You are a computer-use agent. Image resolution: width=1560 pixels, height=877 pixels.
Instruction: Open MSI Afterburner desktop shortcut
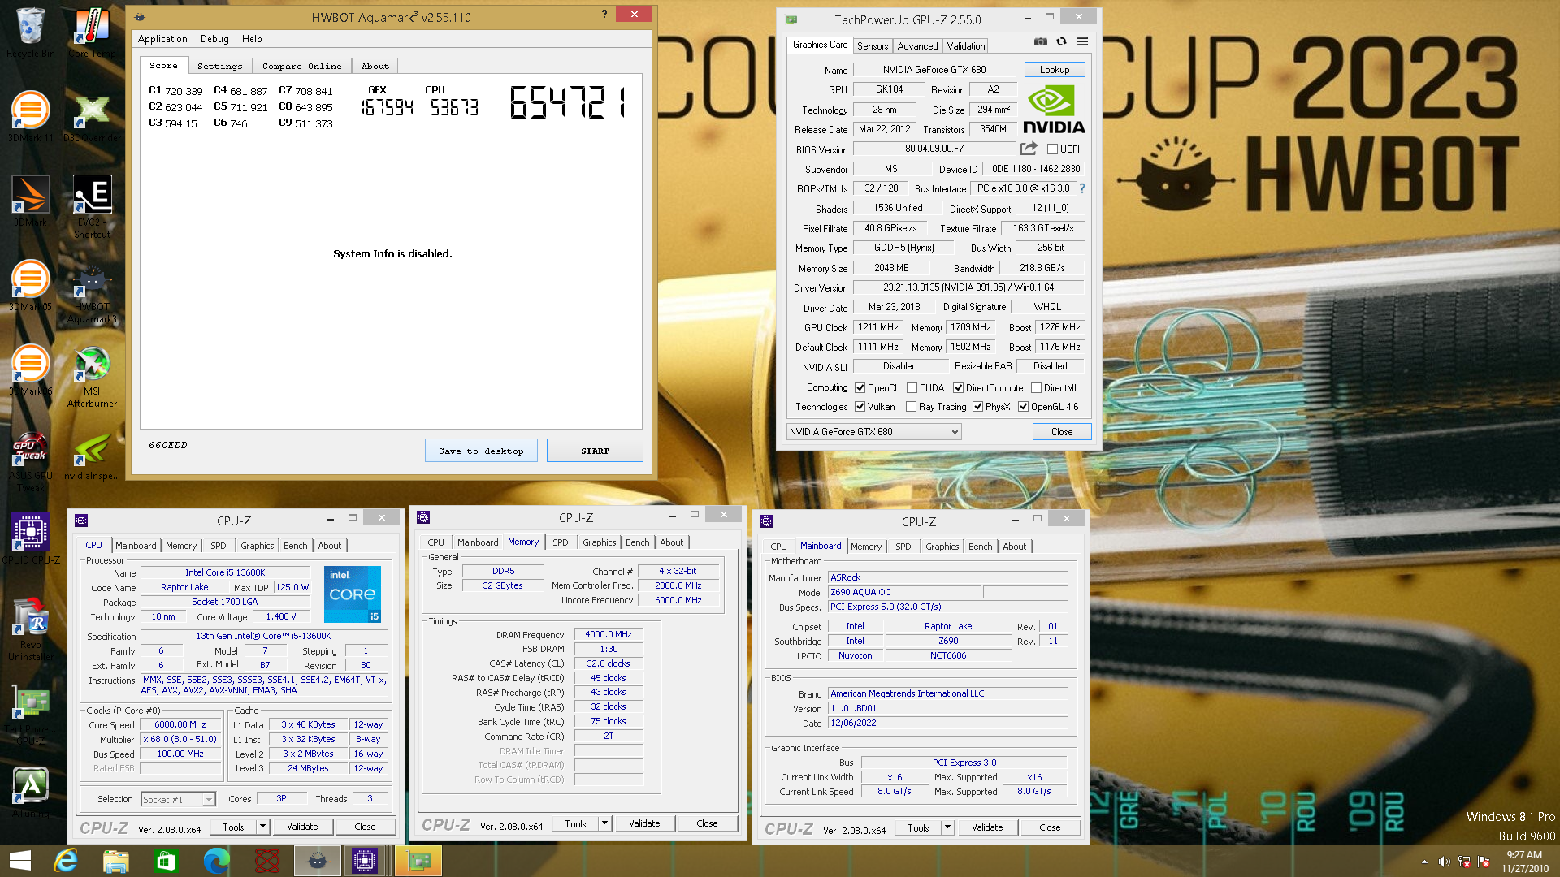pos(92,377)
